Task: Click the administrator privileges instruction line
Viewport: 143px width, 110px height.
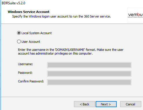Action: click(x=55, y=53)
